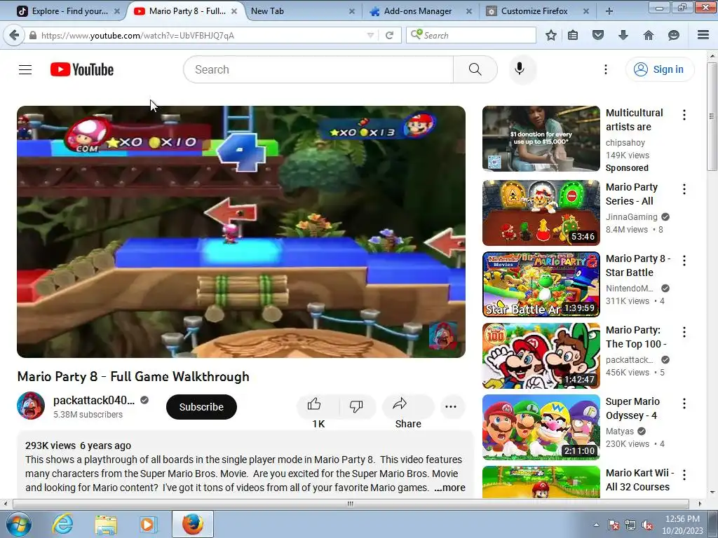Open options for the Multicultural artists ad
Viewport: 718px width, 538px height.
[684, 115]
